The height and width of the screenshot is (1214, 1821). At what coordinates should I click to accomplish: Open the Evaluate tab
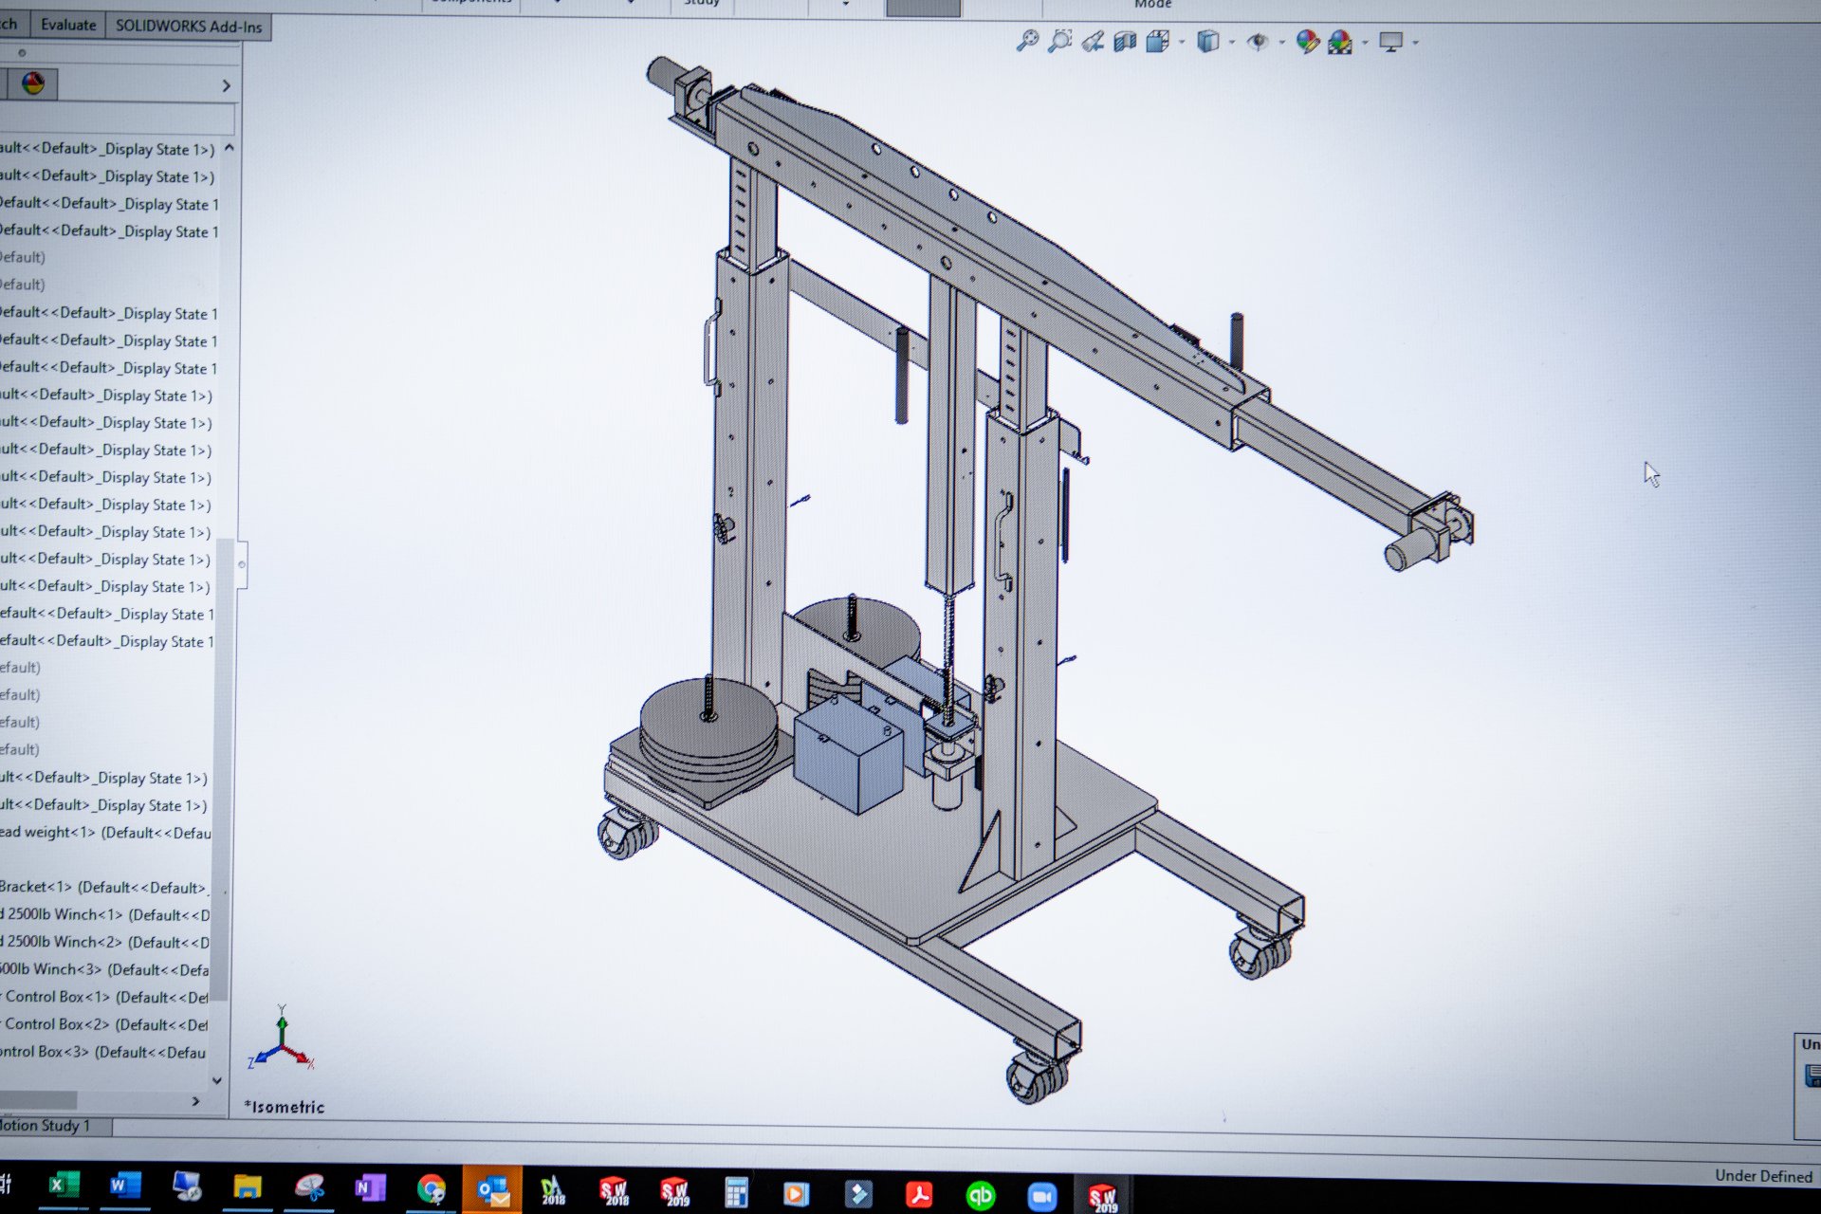(66, 25)
